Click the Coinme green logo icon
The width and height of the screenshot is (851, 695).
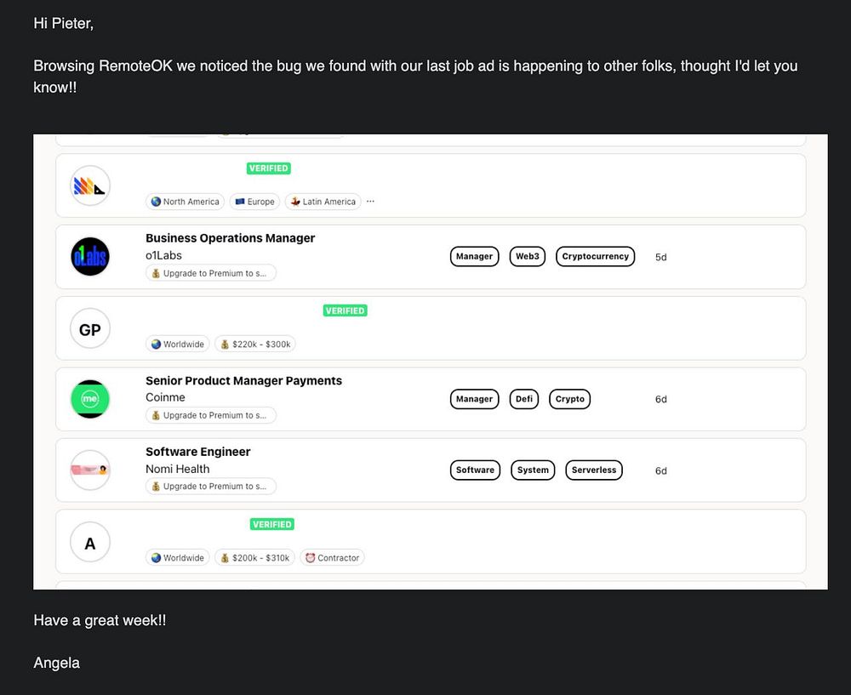pos(90,399)
